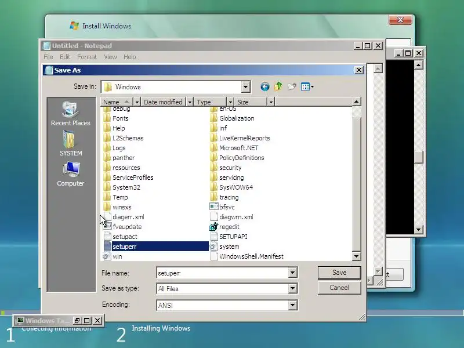464x348 pixels.
Task: Select the WindowsShell.Manifest file
Action: click(247, 256)
